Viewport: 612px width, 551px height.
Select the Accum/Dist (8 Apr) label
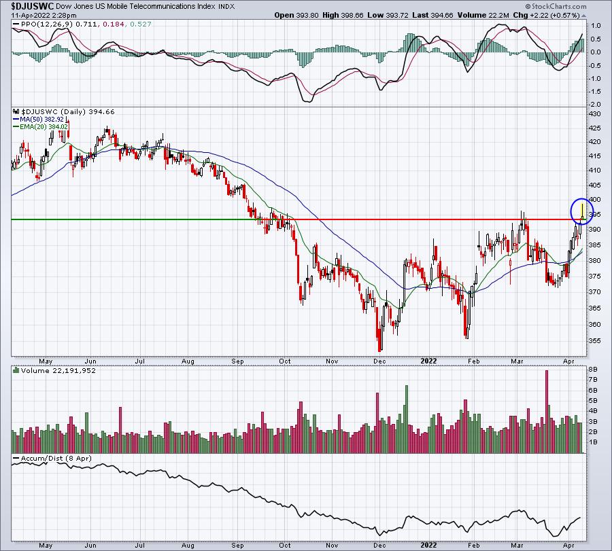click(x=56, y=459)
